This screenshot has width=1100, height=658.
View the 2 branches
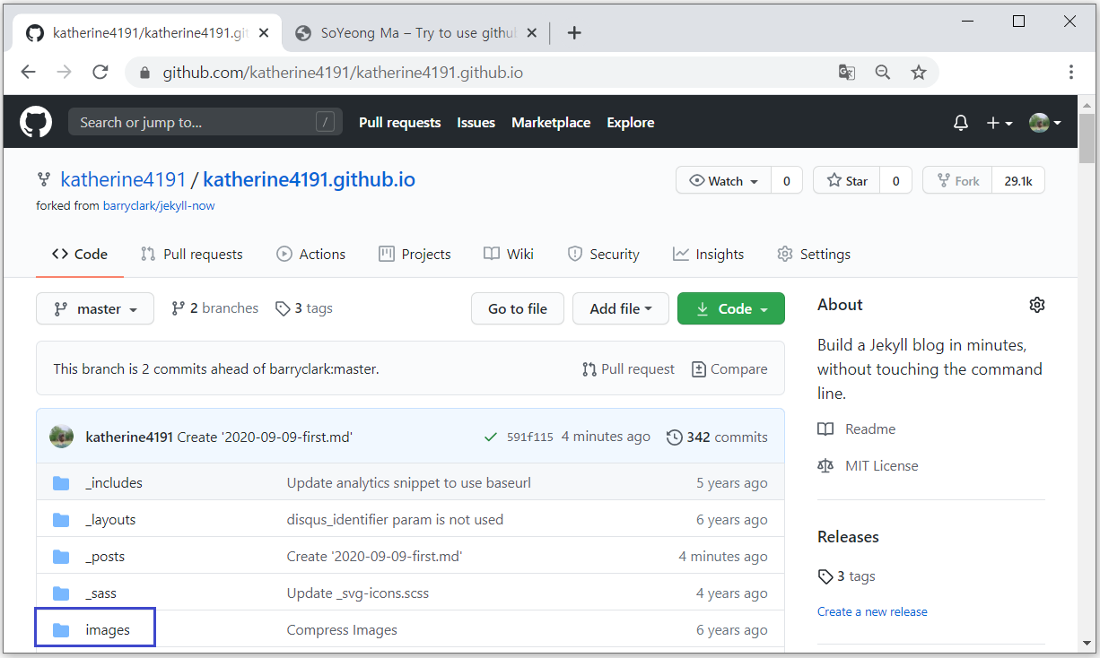[x=215, y=308]
